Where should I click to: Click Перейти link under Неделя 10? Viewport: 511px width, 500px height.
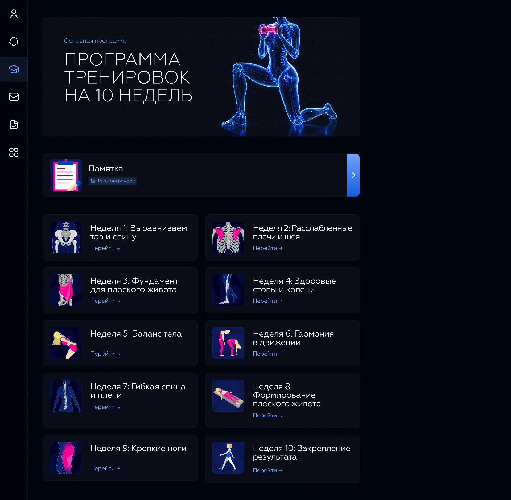click(x=268, y=470)
